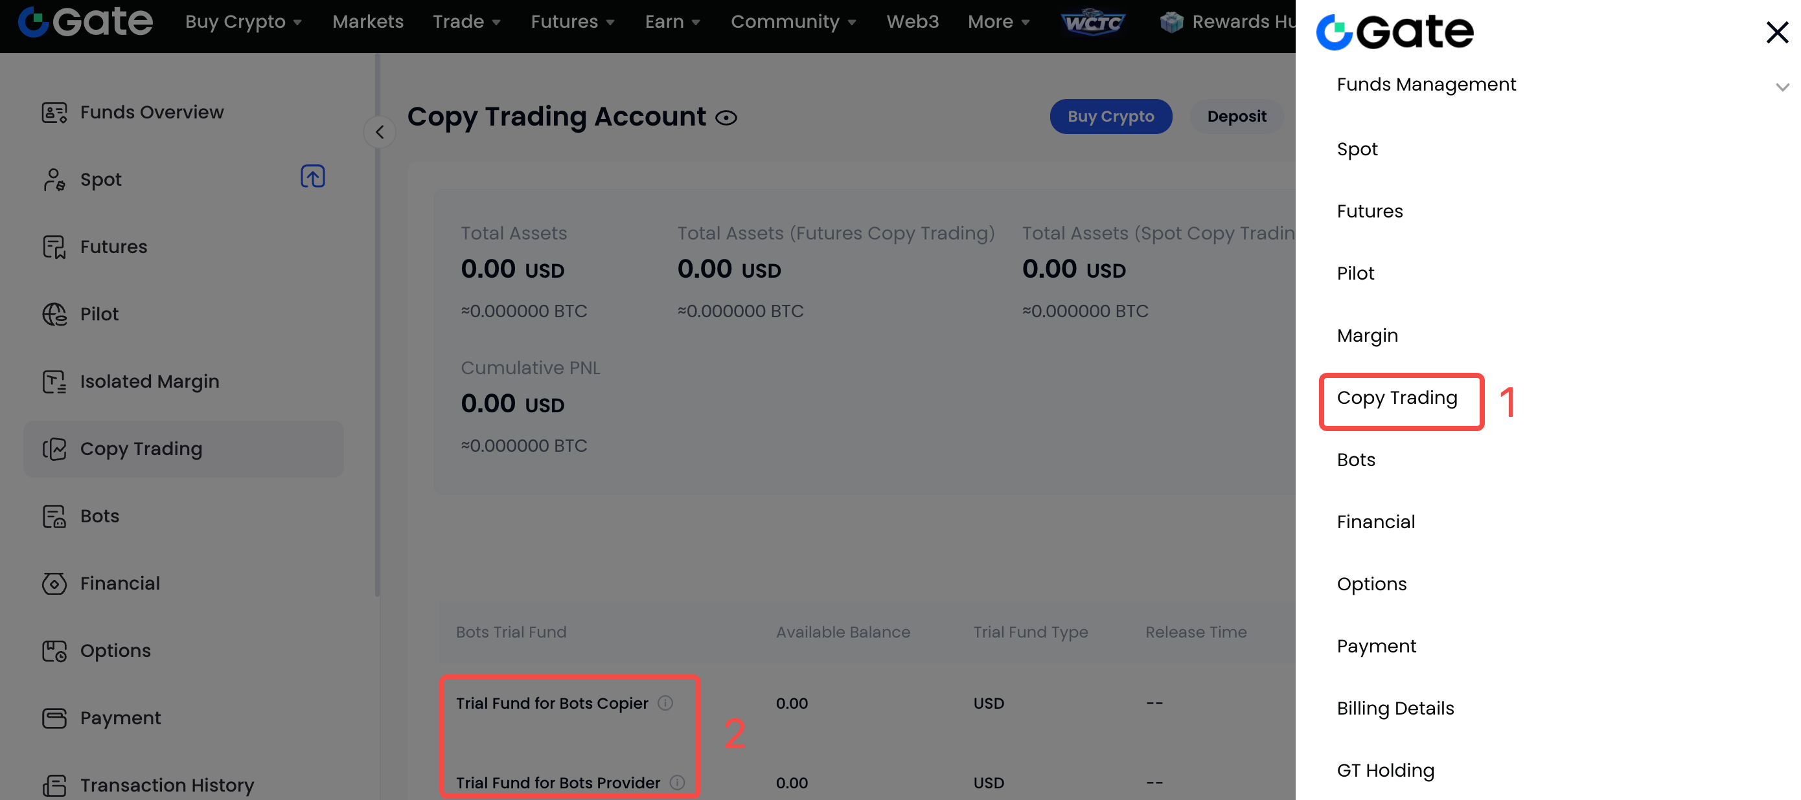
Task: Click the upload arrow icon beside Spot
Action: pos(312,177)
